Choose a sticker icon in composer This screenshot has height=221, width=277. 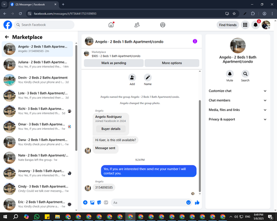(x=99, y=203)
